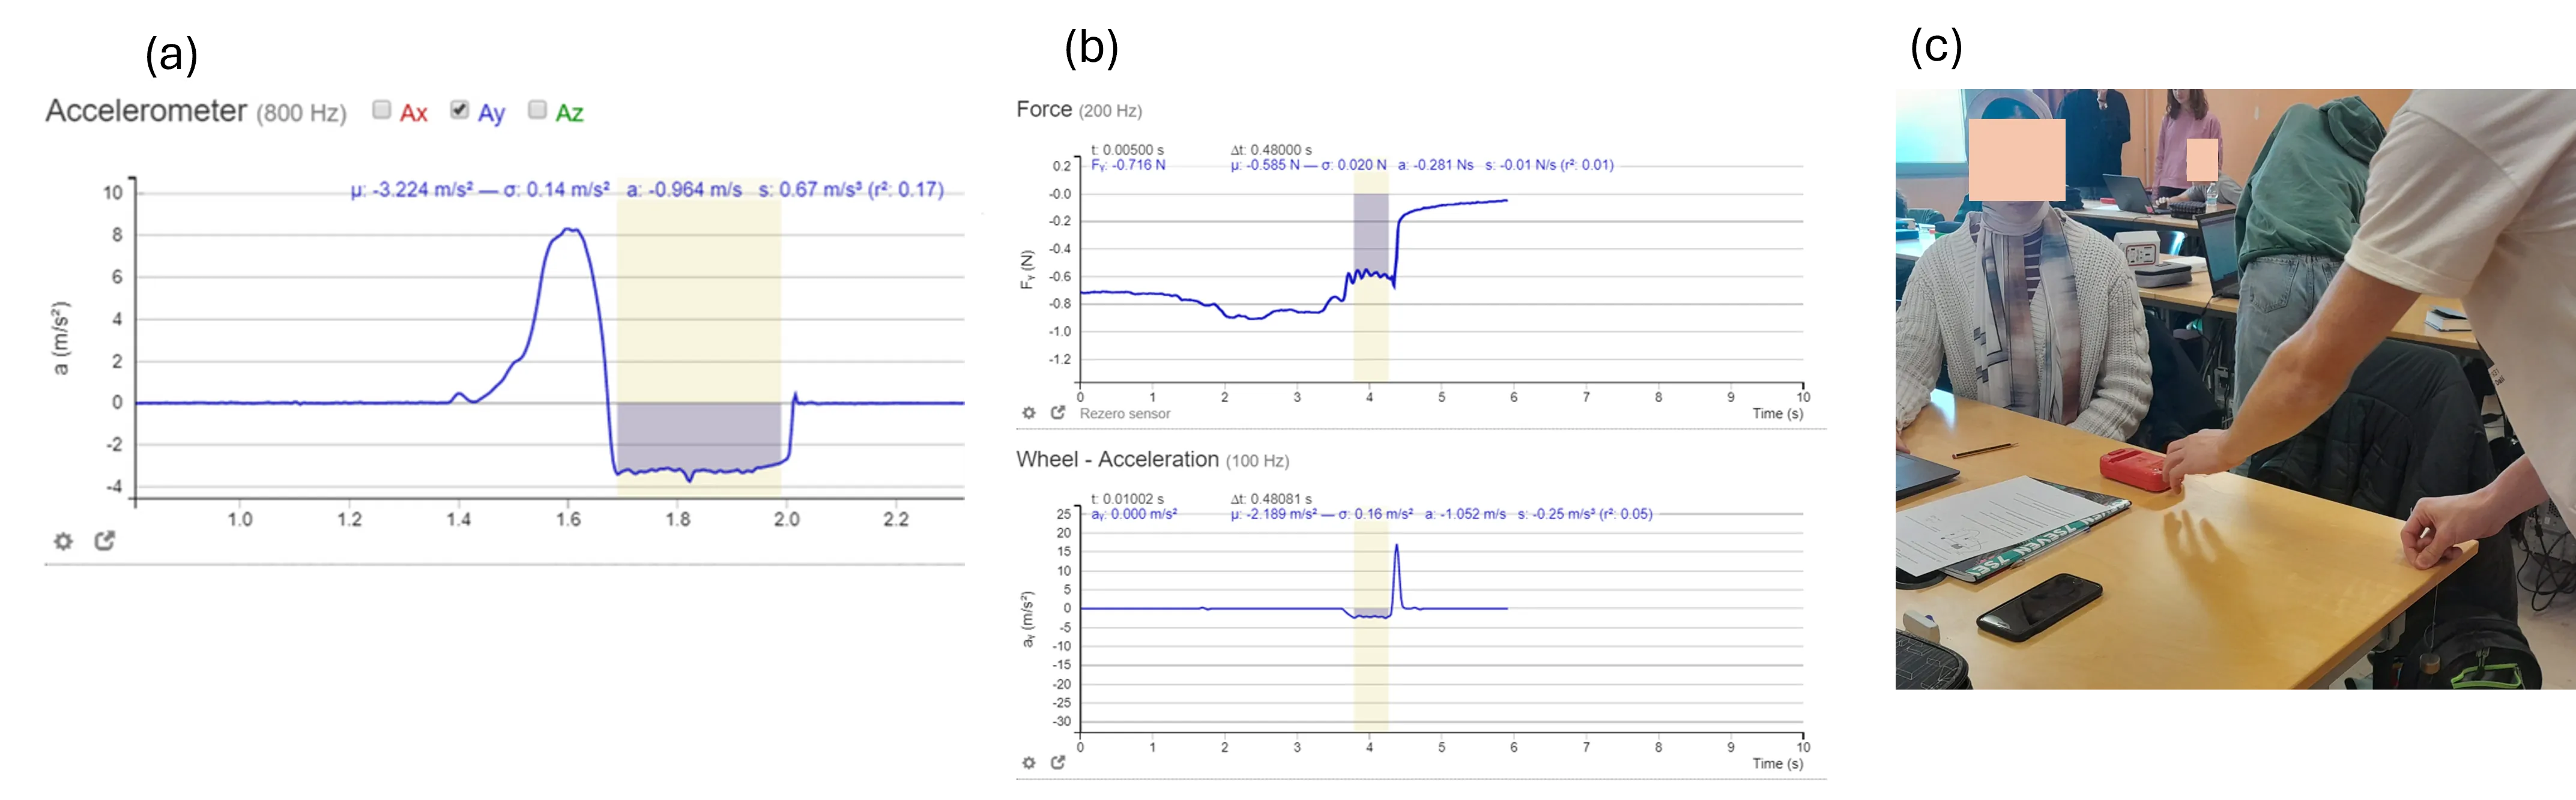
Task: Open Accelerometer graph settings gear
Action: coord(63,541)
